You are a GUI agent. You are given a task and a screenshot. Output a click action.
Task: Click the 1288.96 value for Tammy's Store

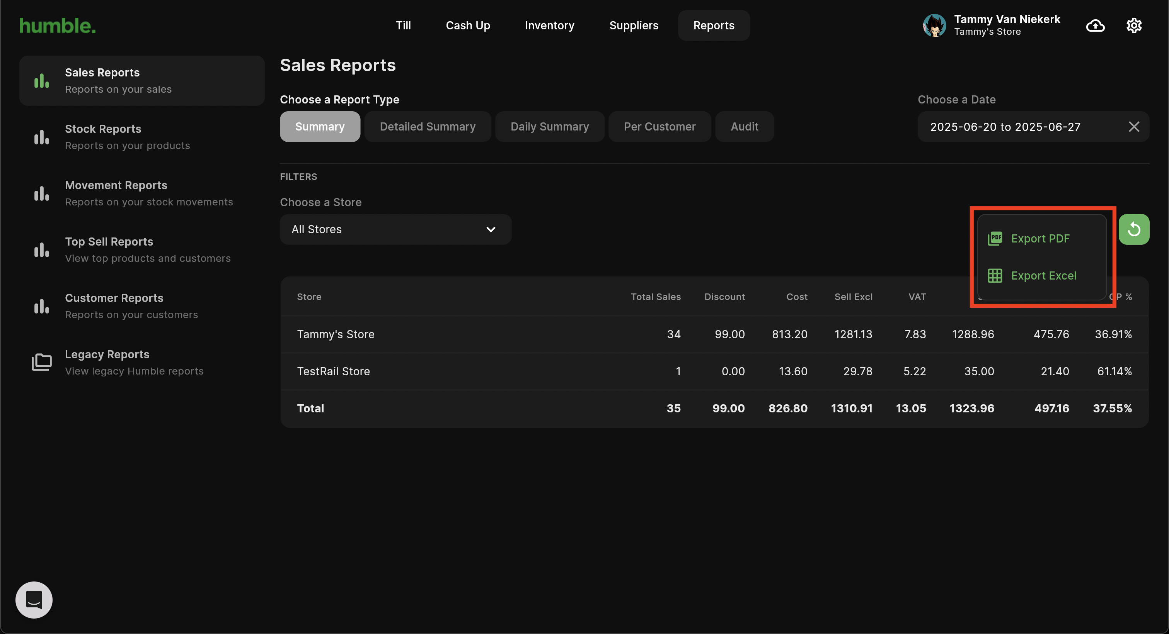pyautogui.click(x=973, y=334)
